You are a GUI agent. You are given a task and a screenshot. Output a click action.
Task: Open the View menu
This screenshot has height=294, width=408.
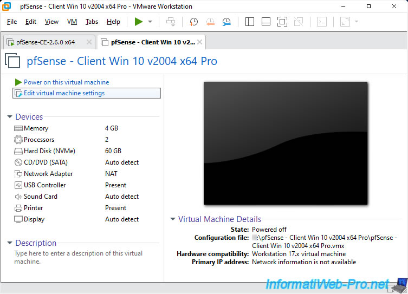tap(51, 22)
